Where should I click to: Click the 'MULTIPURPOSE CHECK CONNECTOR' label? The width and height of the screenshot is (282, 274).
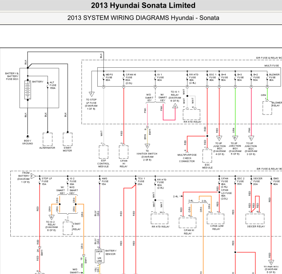point(187,158)
